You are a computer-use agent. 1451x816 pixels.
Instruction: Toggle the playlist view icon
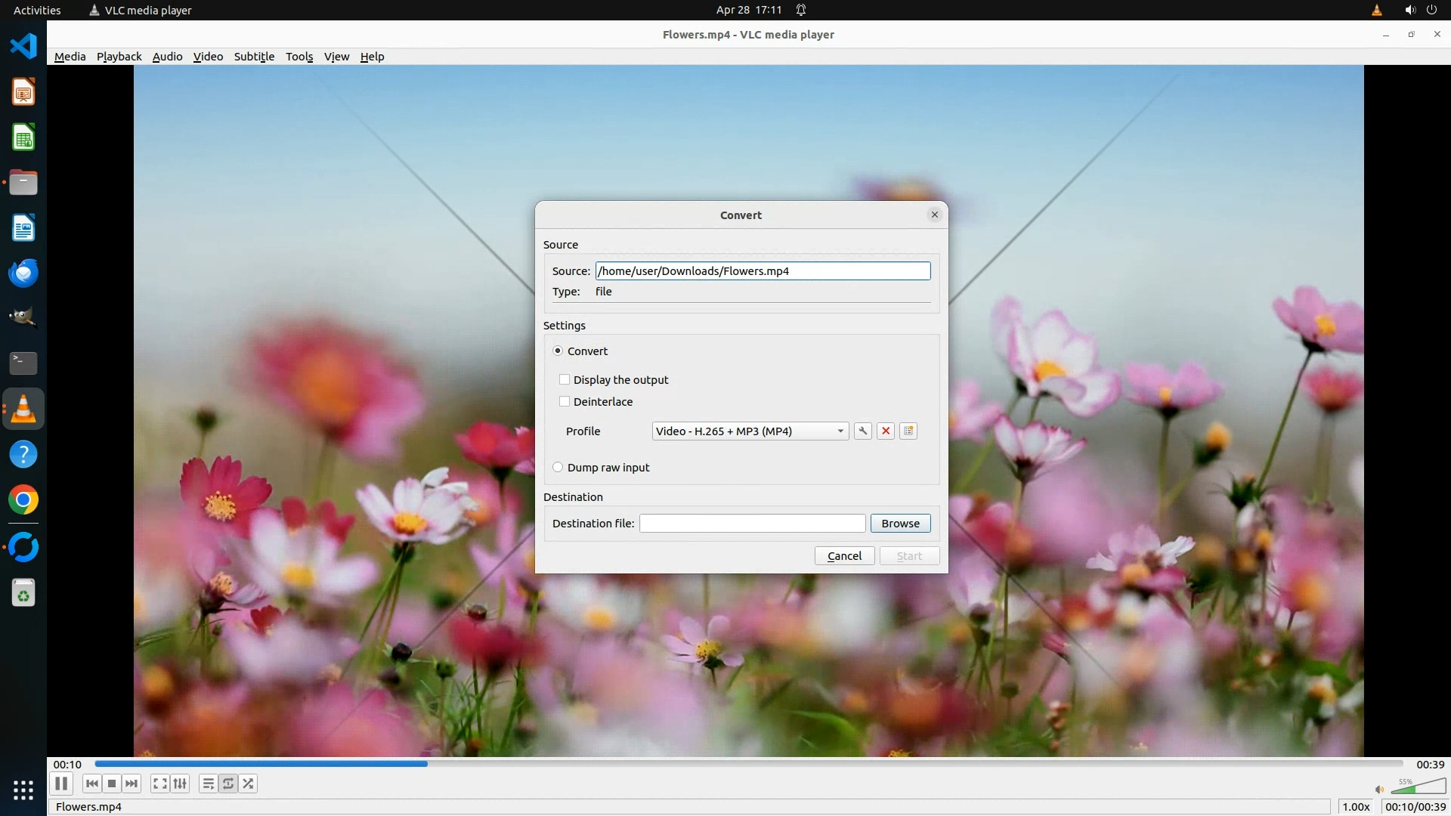click(208, 784)
